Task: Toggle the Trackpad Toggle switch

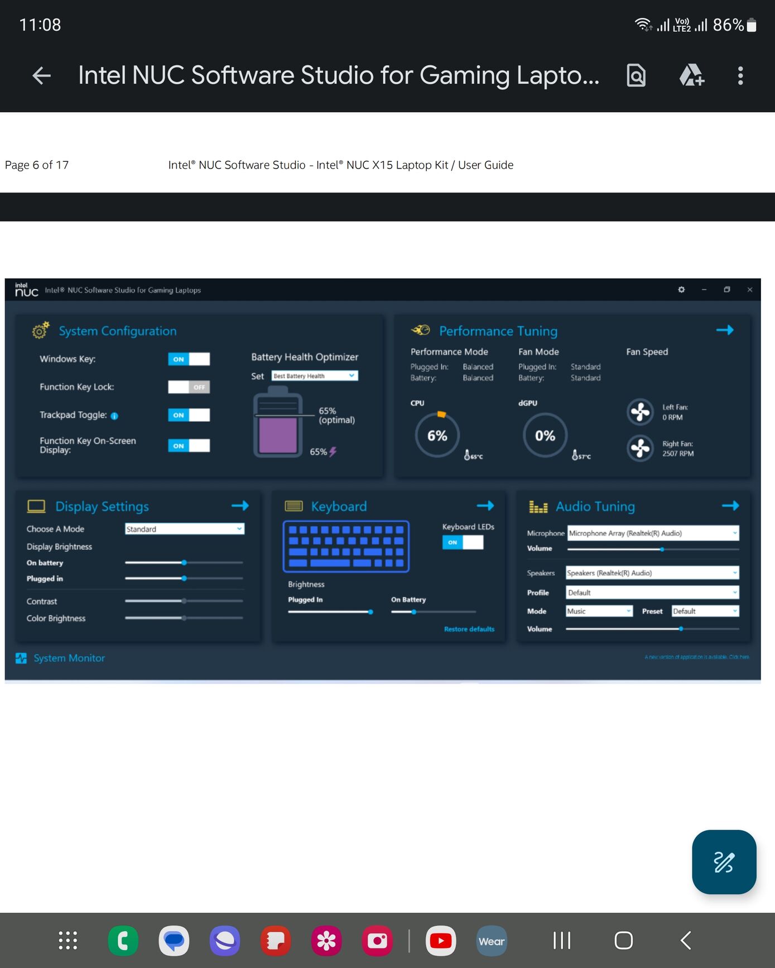Action: pos(189,415)
